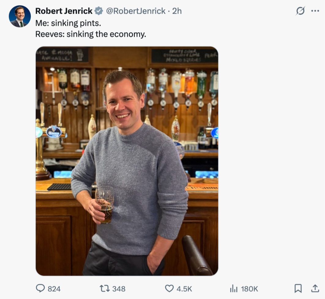Screen dimensions: 325x299
Task: Open Robert Jenrick's profile avatar
Action: point(20,16)
